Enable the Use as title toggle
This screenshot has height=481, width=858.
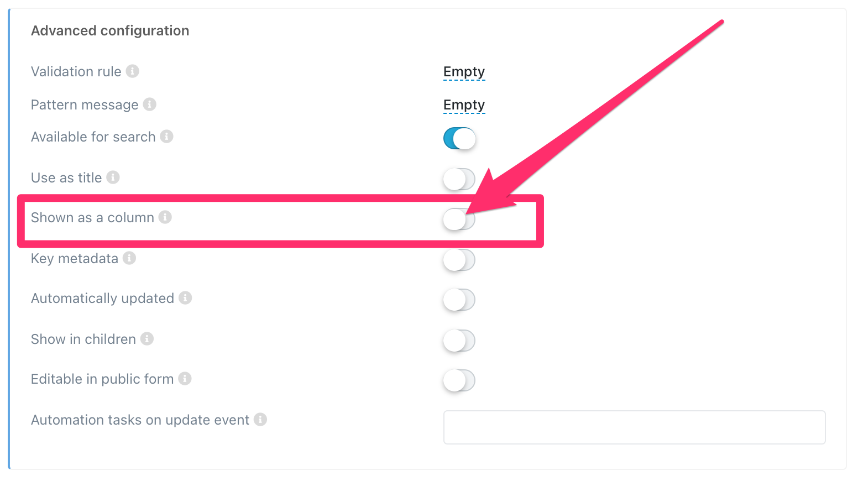459,179
